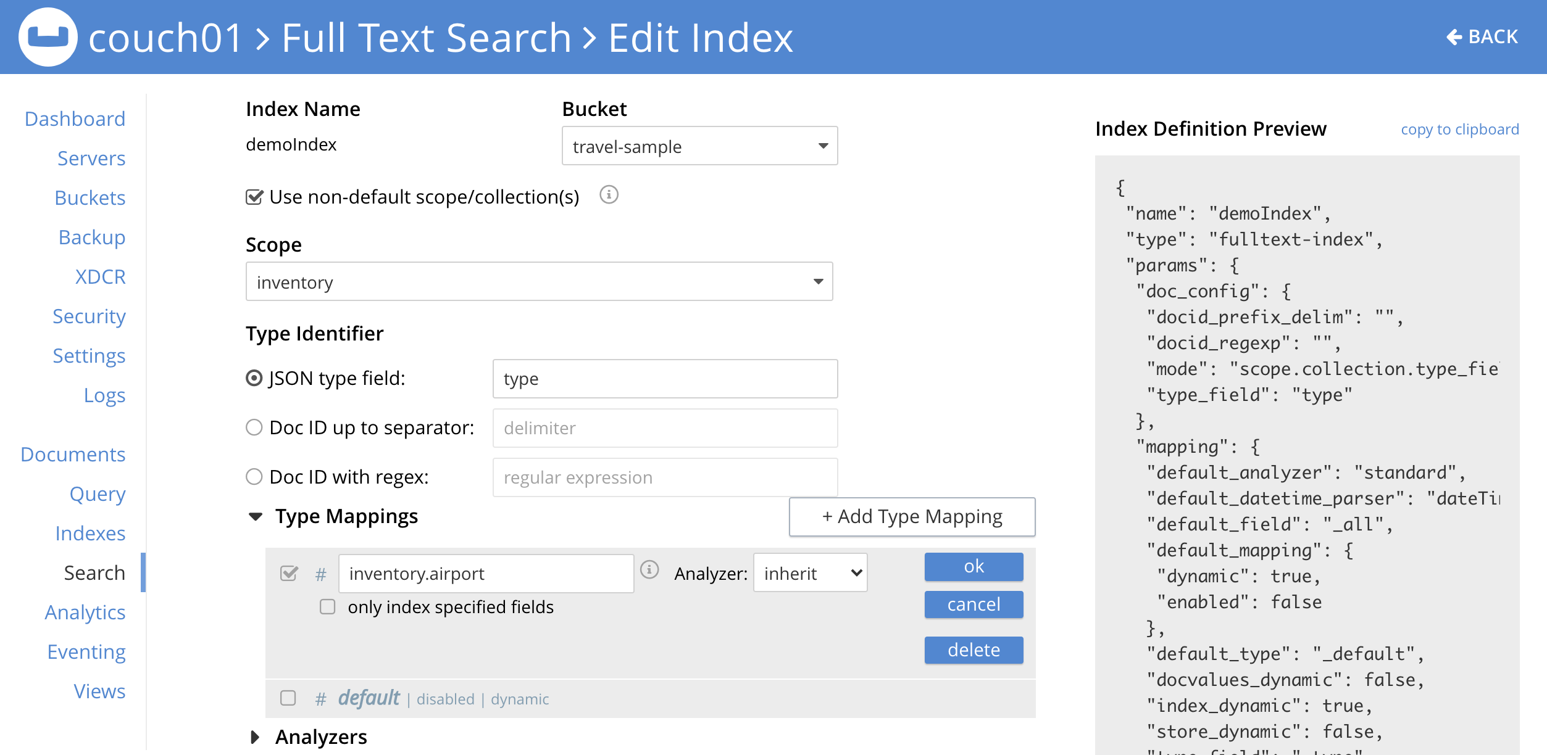Open Security in sidebar
This screenshot has height=755, width=1547.
click(x=89, y=316)
